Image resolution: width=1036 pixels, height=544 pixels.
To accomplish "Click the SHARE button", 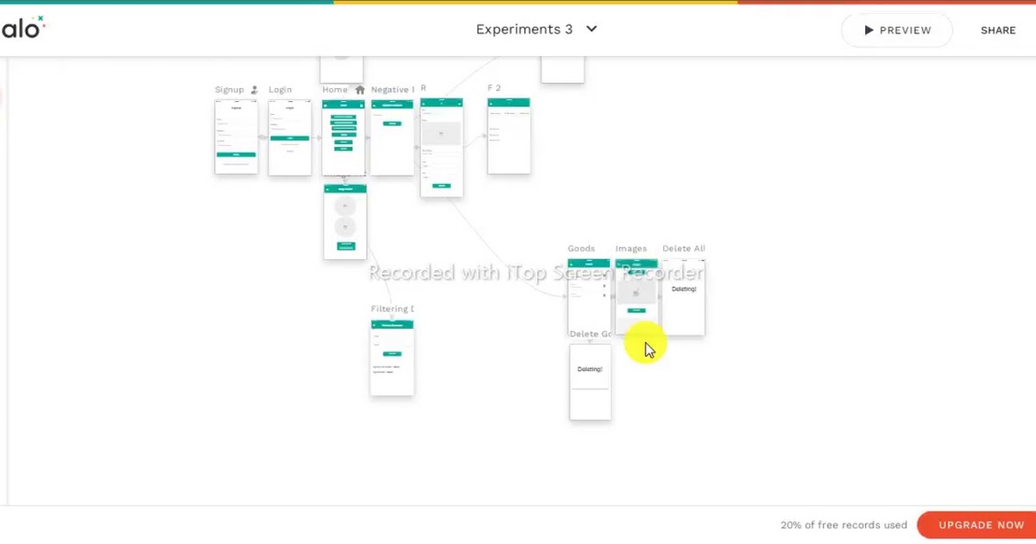I will coord(998,30).
